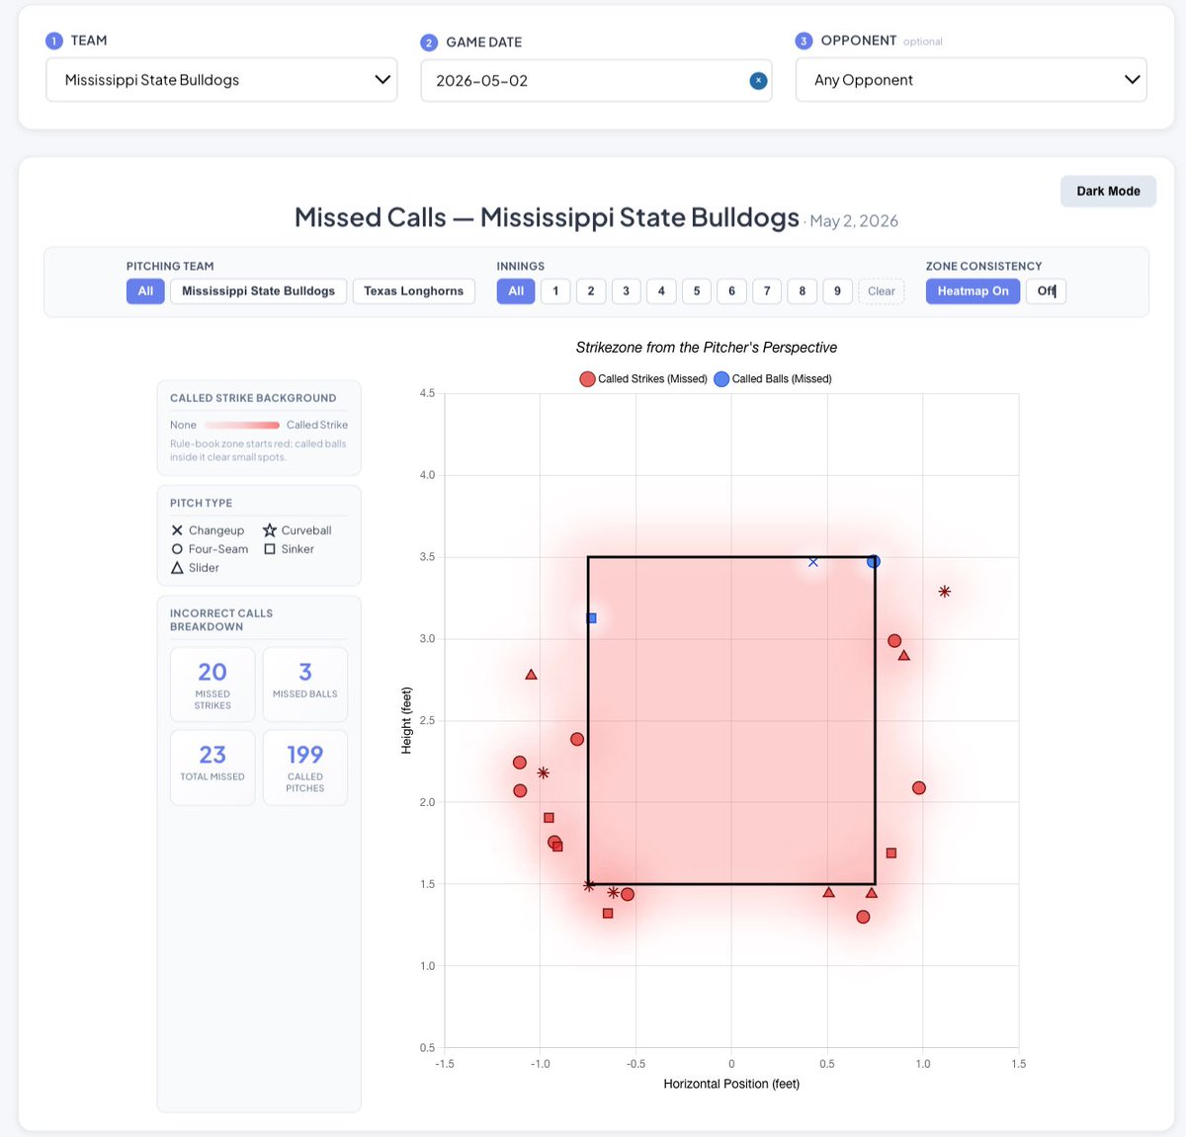This screenshot has width=1186, height=1137.
Task: Click the Sinker square legend icon
Action: 270,549
